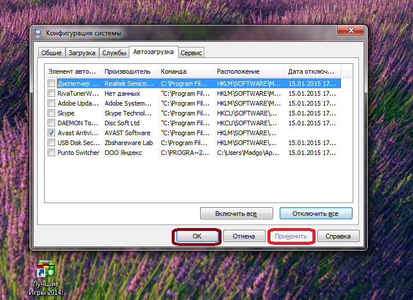Select the Realtek Semico... manufacturer cell
The image size is (413, 300).
[129, 84]
